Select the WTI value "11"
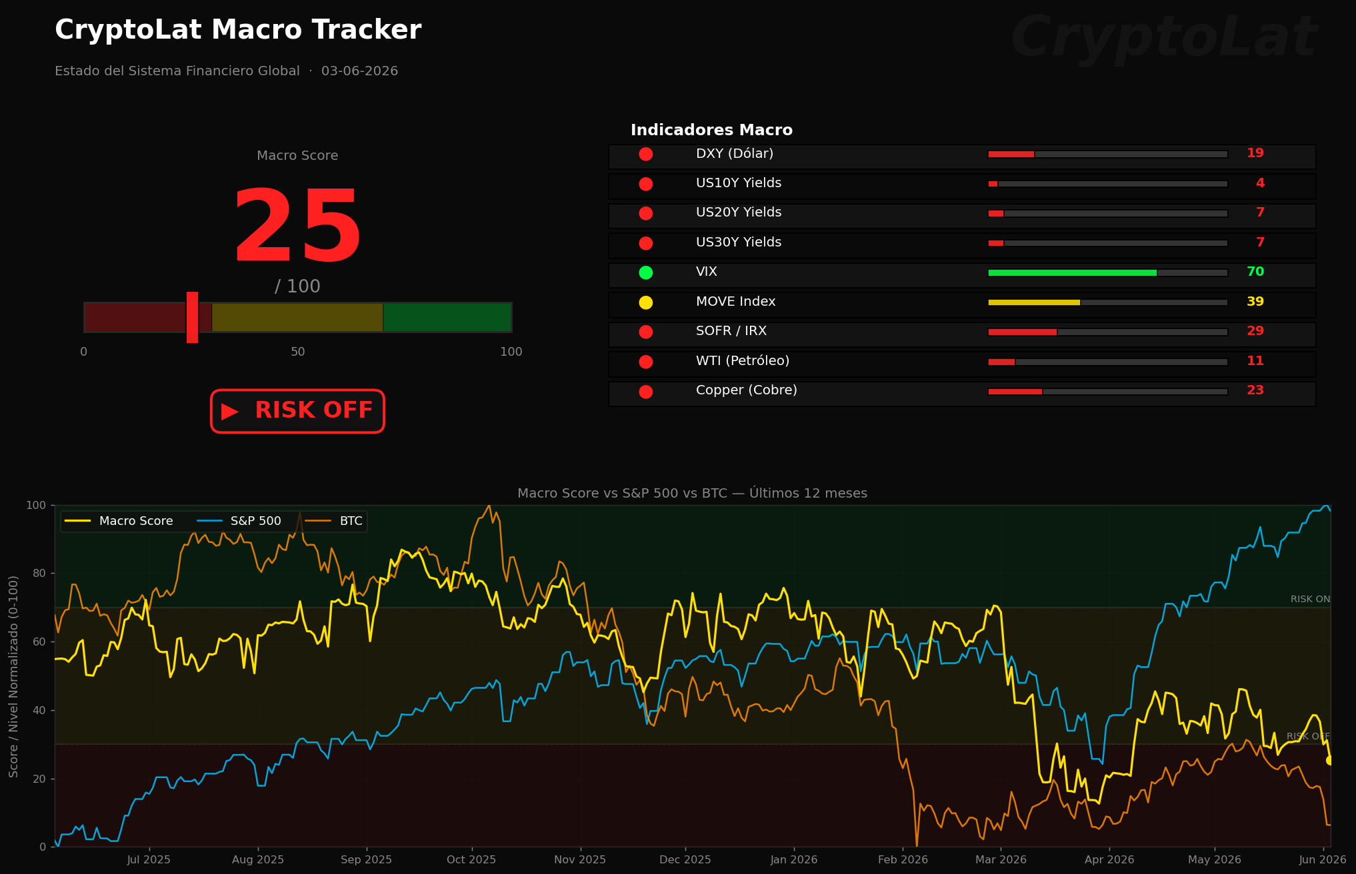 coord(1255,361)
